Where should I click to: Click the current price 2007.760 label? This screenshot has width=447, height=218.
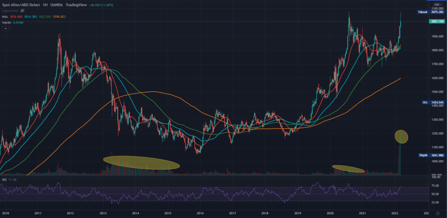pyautogui.click(x=436, y=21)
